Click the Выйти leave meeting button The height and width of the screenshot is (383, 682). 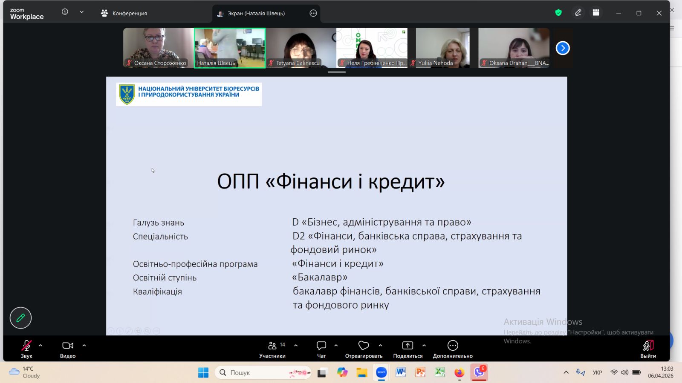point(648,349)
